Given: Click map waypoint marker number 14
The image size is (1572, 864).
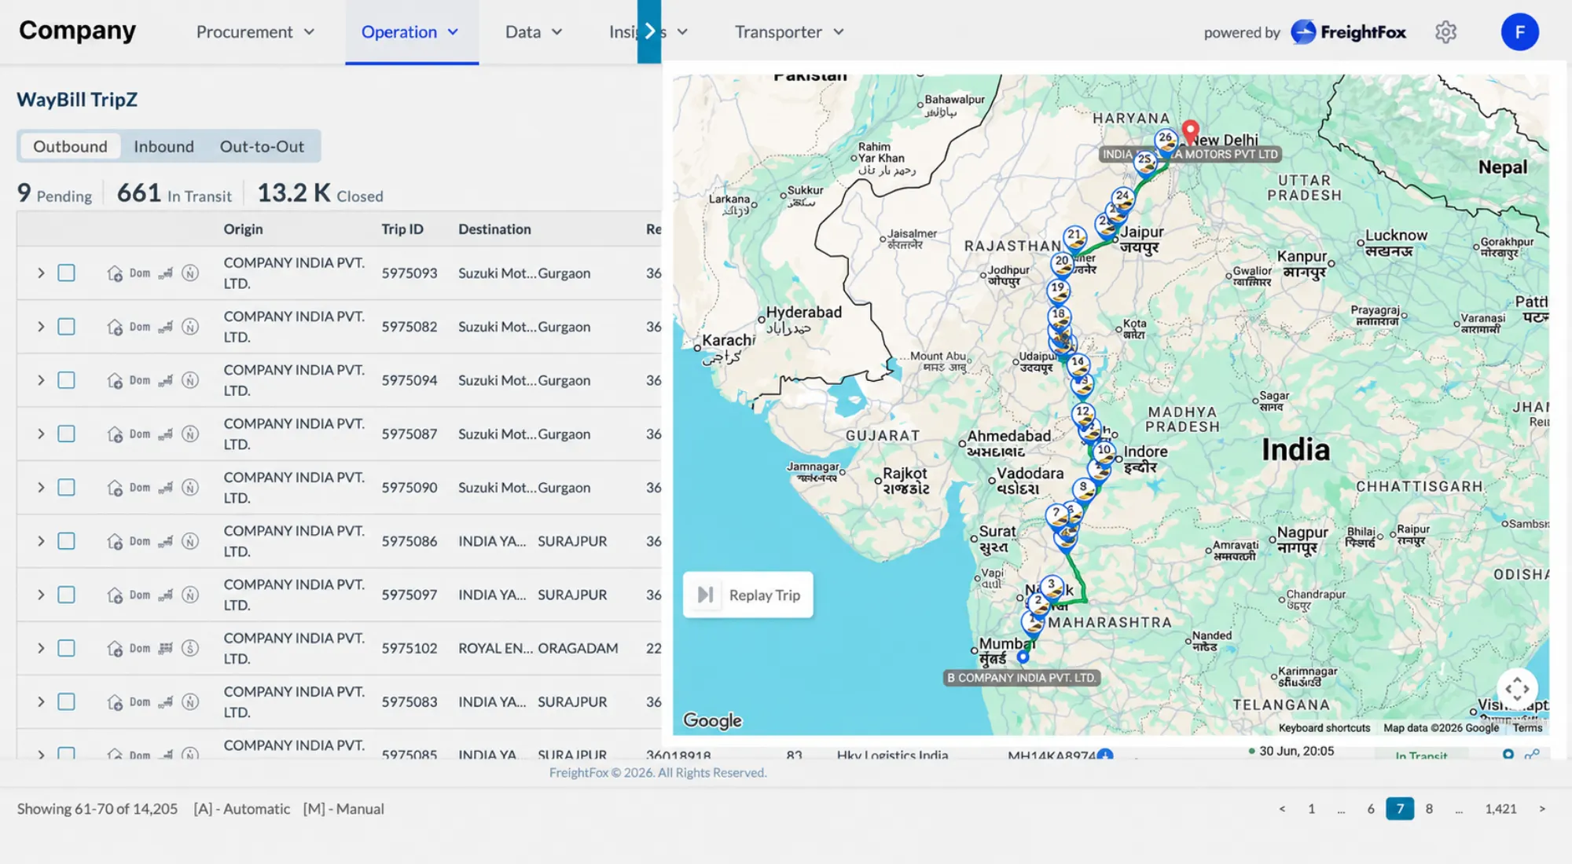Looking at the screenshot, I should pos(1078,365).
